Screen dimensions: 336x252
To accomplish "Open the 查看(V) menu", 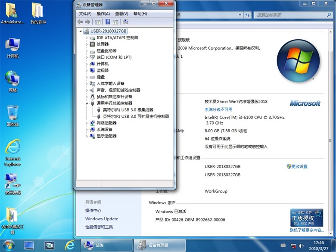I will 121,14.
